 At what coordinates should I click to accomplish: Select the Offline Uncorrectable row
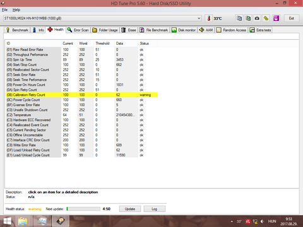[x=81, y=135]
